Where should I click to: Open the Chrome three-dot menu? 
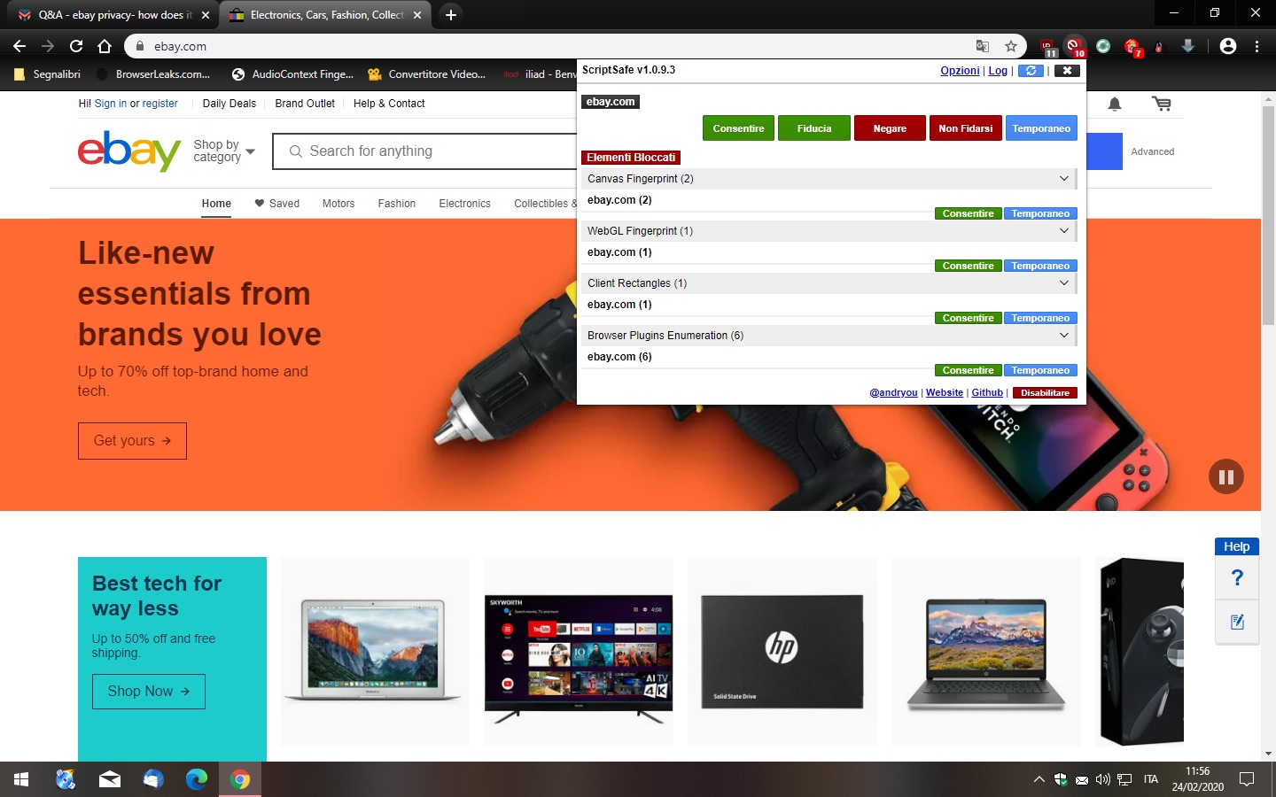pyautogui.click(x=1257, y=46)
